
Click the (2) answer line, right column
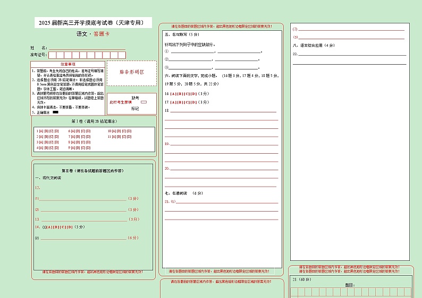coord(351,29)
